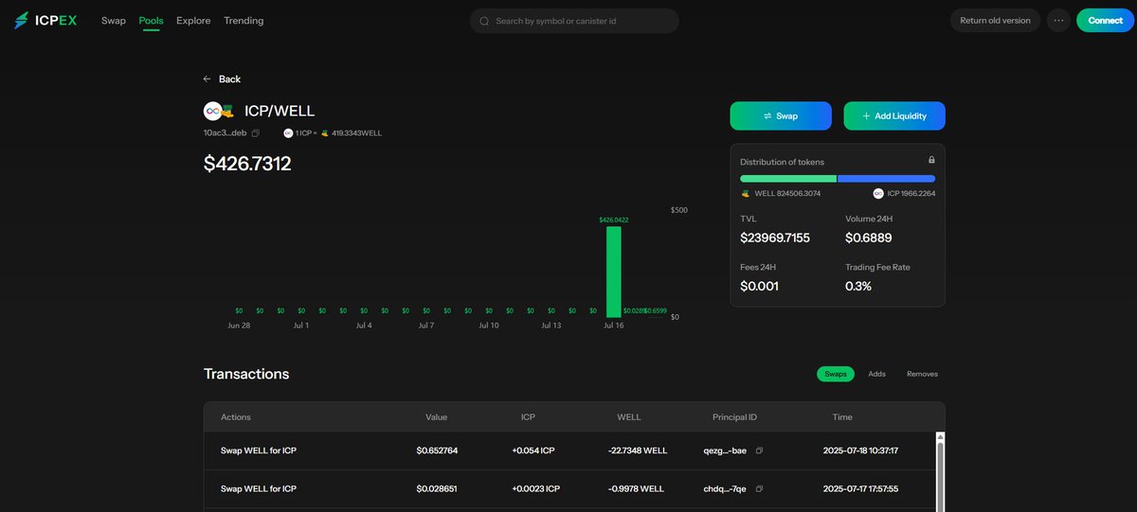Open the three-dot more options menu
This screenshot has height=512, width=1137.
(x=1058, y=20)
